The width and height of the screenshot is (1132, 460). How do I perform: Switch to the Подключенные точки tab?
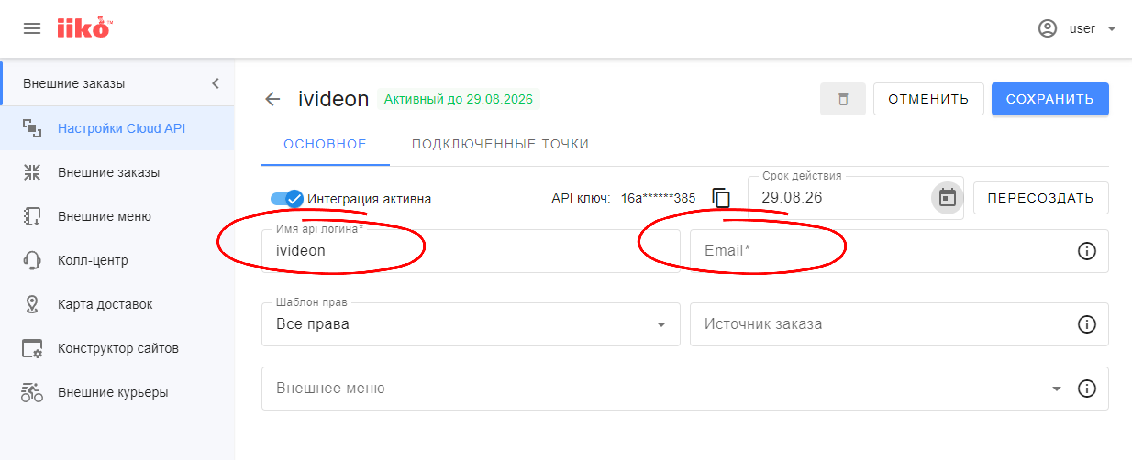click(x=500, y=144)
